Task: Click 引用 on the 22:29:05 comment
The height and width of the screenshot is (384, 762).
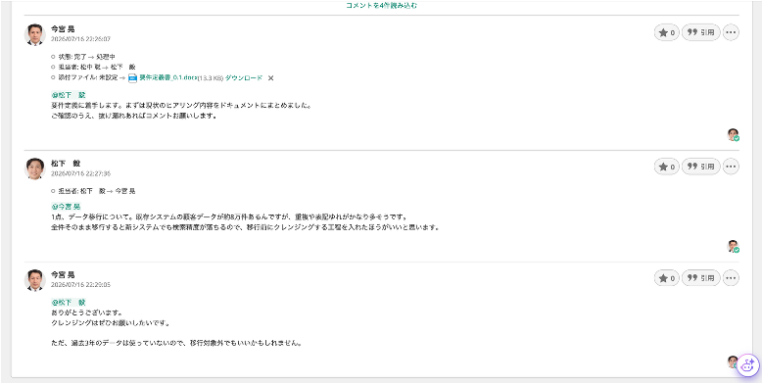Action: coord(700,278)
